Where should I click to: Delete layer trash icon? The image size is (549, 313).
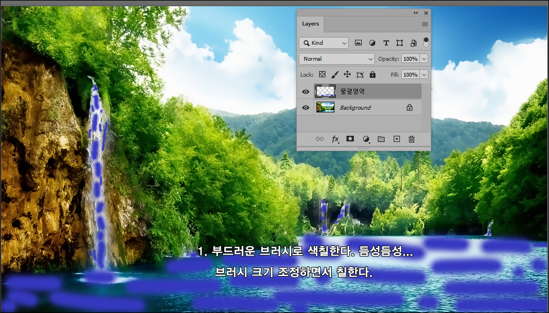tap(411, 139)
